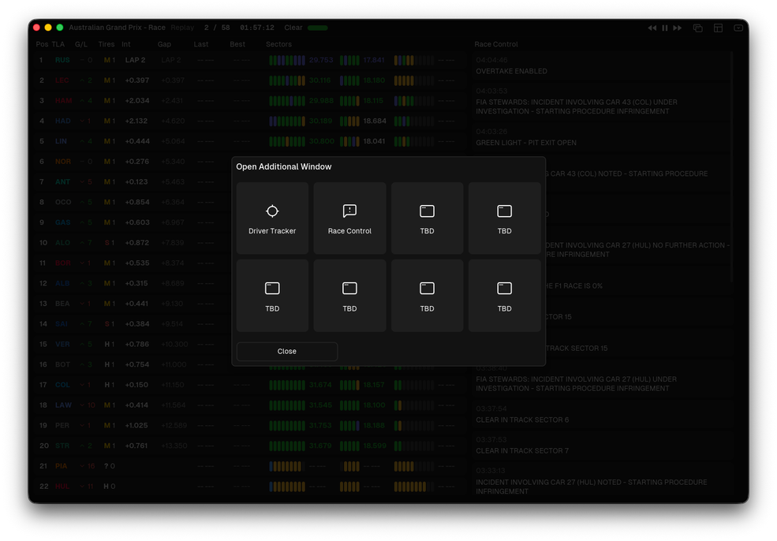Click the G/L column header
The height and width of the screenshot is (541, 777).
point(81,44)
